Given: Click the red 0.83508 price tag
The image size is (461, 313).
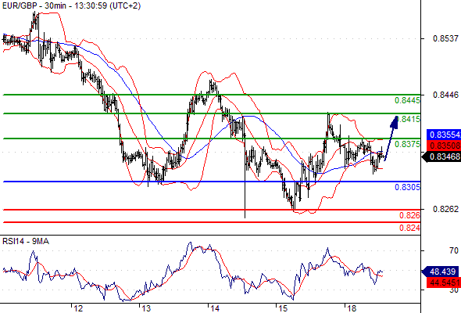Looking at the screenshot, I should tap(444, 146).
